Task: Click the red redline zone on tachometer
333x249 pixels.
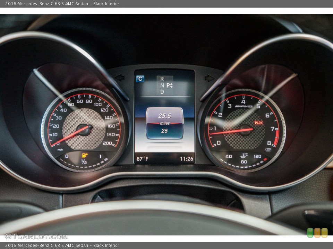Action: coord(276,138)
